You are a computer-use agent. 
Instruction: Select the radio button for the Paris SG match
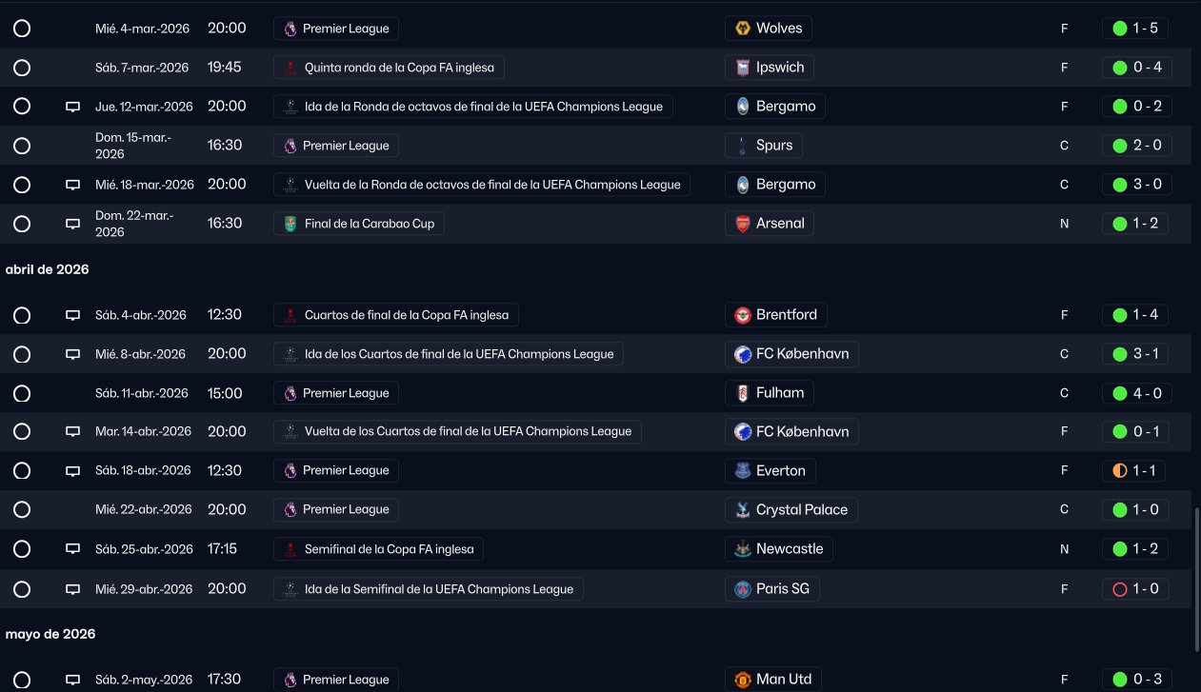[x=22, y=589]
